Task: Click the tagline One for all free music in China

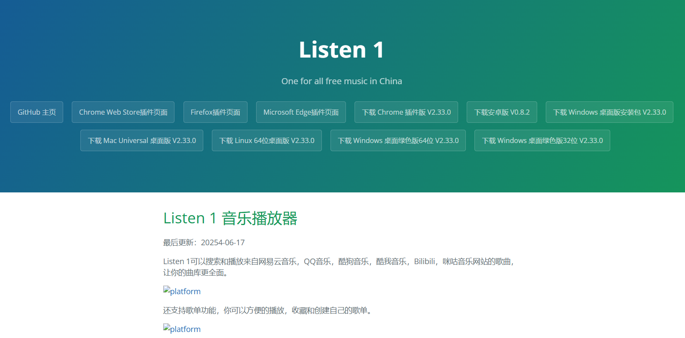Action: tap(342, 81)
